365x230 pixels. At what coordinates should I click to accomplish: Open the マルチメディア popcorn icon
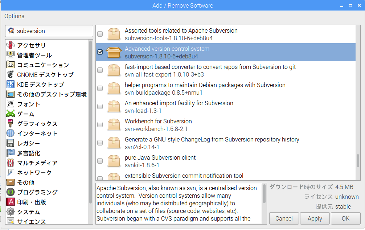11,163
